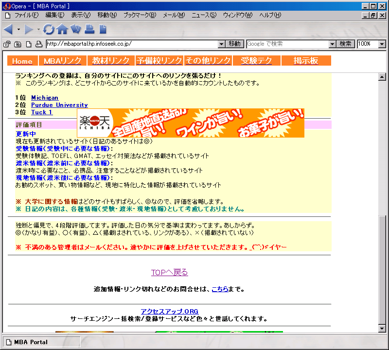Screen dimensions: 389x350
Task: Open a new page with the blue document icon
Action: (103, 29)
